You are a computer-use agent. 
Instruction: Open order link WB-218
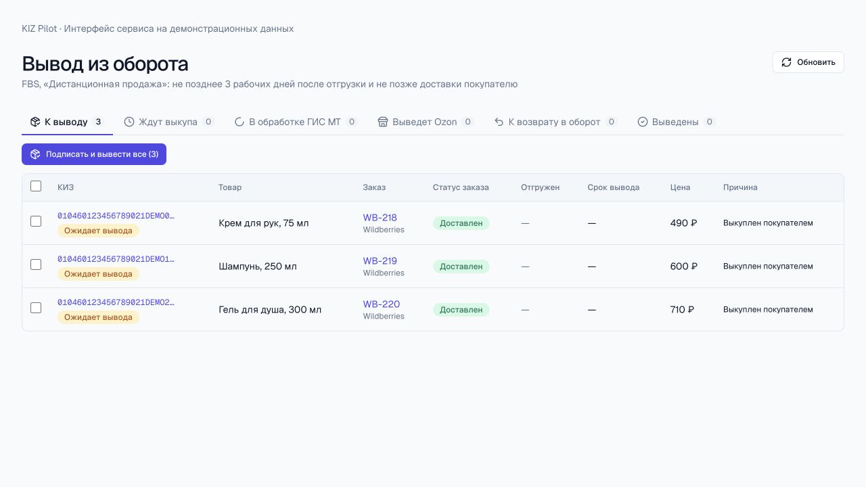coord(380,218)
